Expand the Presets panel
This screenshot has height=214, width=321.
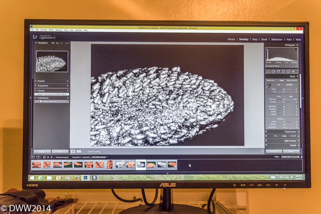pyautogui.click(x=36, y=81)
